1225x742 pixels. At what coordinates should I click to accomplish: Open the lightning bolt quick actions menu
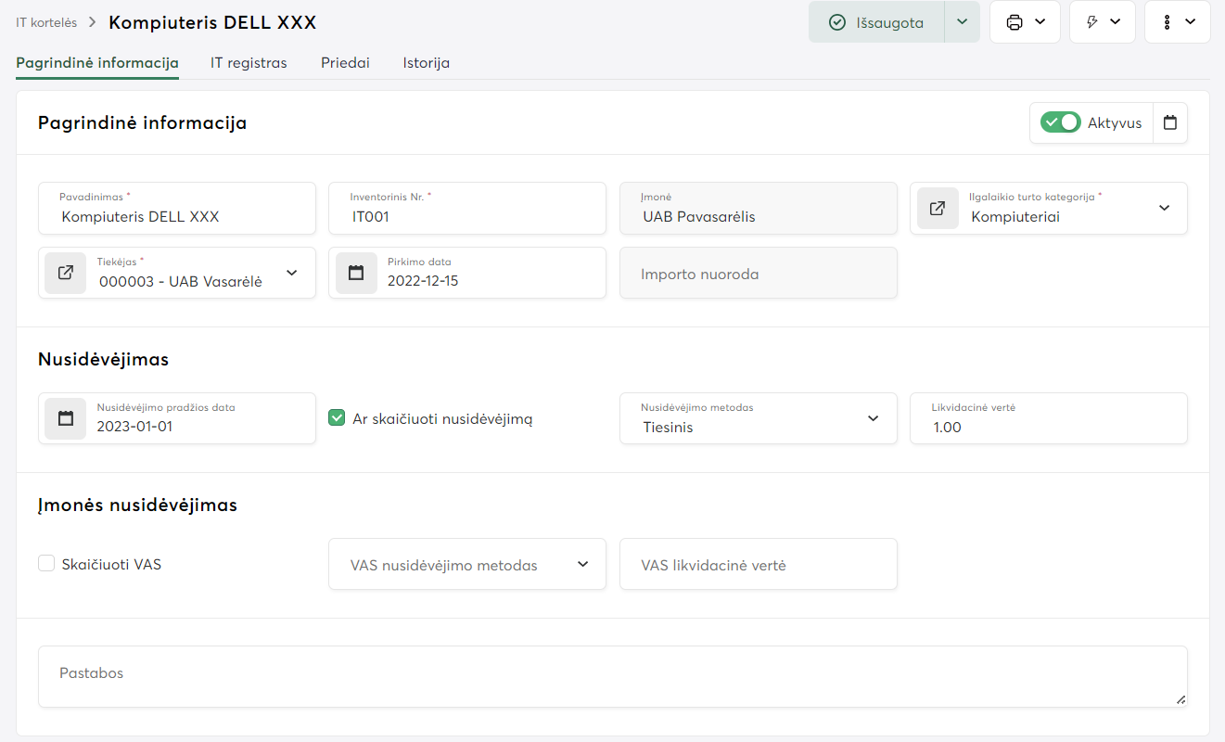(x=1092, y=22)
